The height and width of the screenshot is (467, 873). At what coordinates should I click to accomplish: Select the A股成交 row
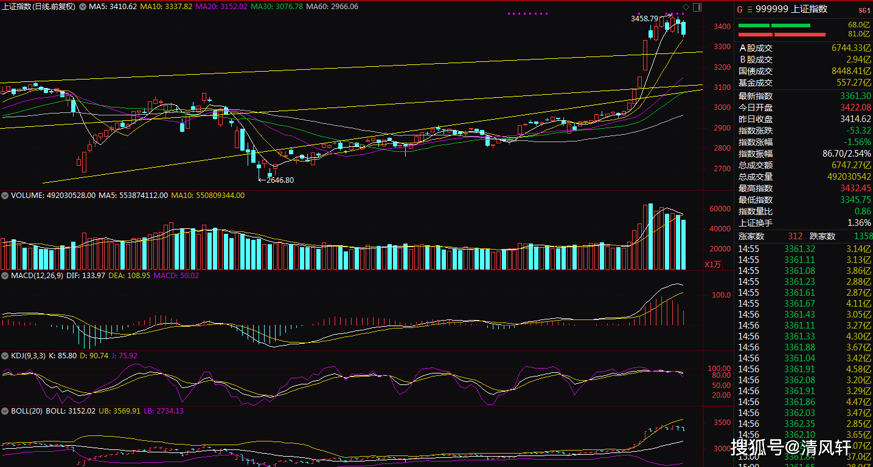(x=804, y=48)
